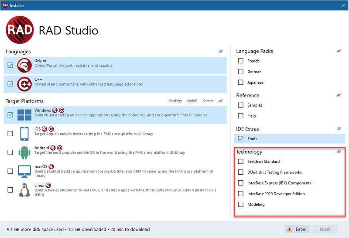Screen dimensions: 349x238
Task: Open the Errors button
Action: tap(297, 229)
